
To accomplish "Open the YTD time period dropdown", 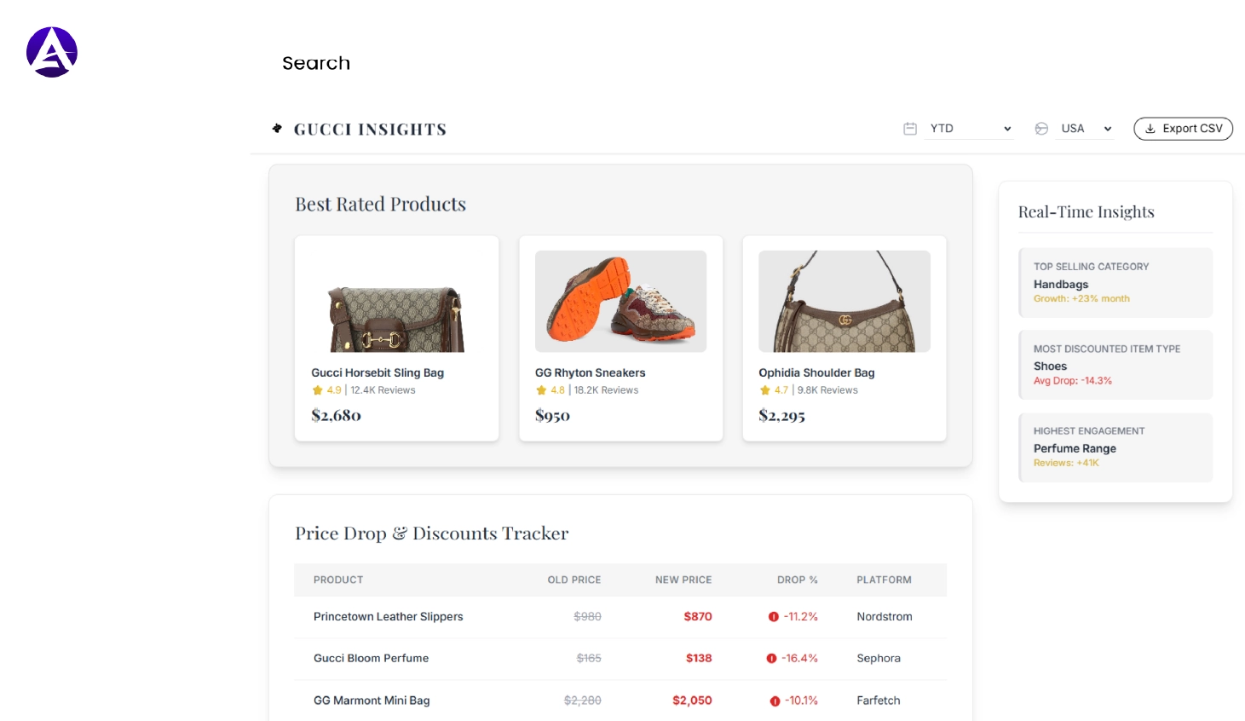I will tap(971, 129).
